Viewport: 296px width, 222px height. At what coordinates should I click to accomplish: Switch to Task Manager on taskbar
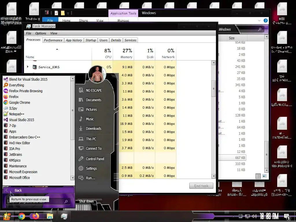pyautogui.click(x=64, y=216)
